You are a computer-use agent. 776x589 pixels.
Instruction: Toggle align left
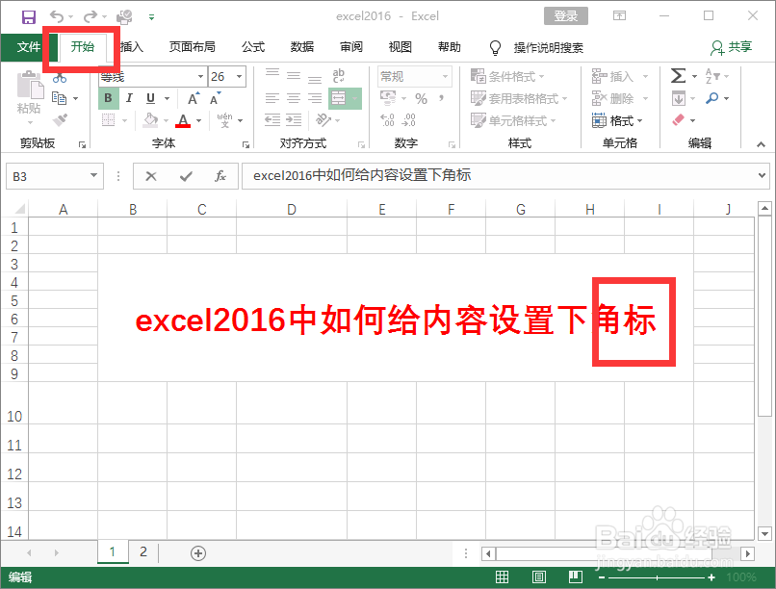[x=272, y=98]
